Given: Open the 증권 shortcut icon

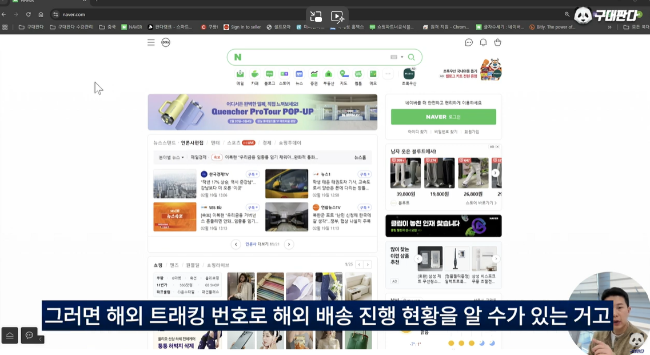Looking at the screenshot, I should click(x=314, y=74).
